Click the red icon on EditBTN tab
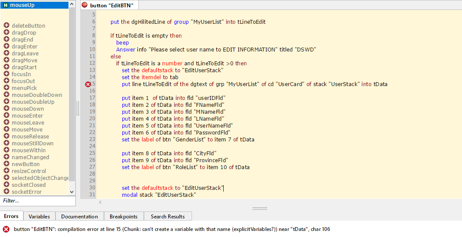The height and width of the screenshot is (237, 462). click(x=85, y=5)
